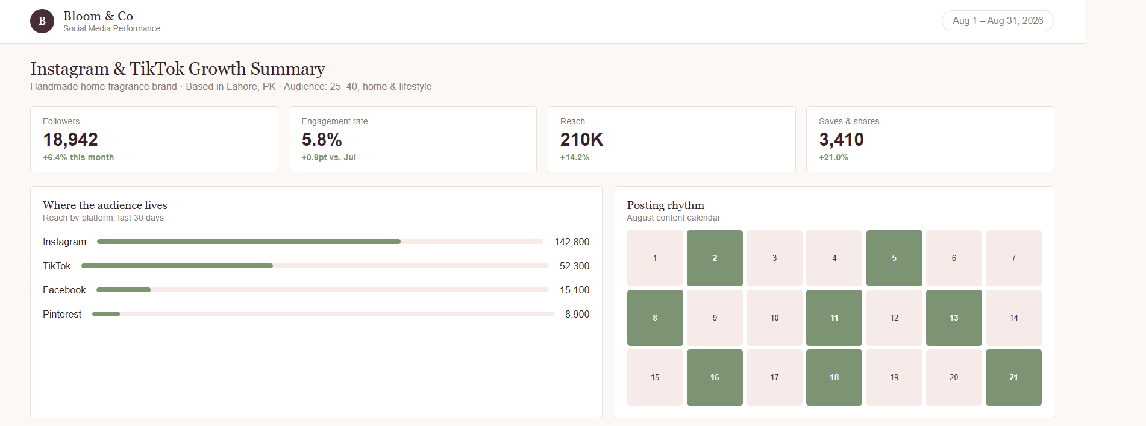Select posted calendar day 18
1146x426 pixels.
point(834,377)
